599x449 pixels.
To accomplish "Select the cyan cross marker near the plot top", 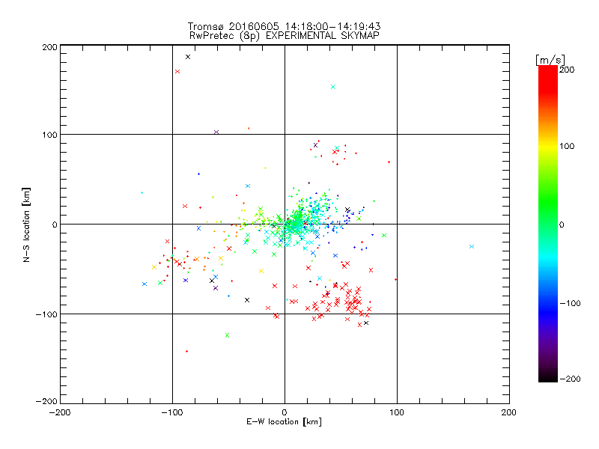I will (x=333, y=87).
